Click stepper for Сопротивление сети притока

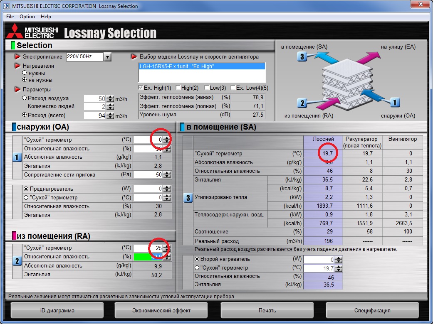click(166, 174)
